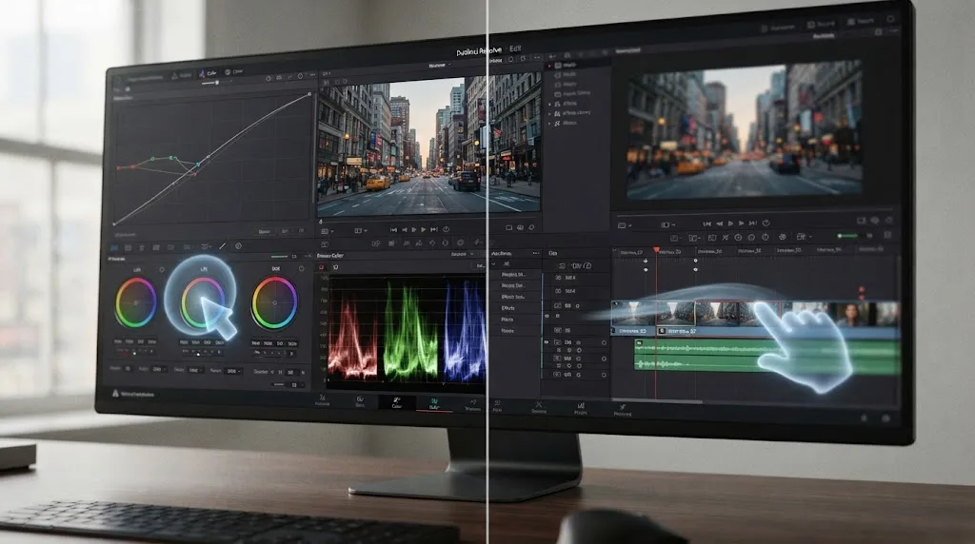Skip to end in right viewer transport
Screen dimensions: 975x544
coord(753,223)
